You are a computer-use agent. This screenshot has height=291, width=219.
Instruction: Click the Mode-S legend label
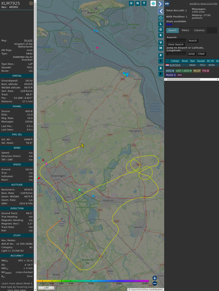point(171,75)
